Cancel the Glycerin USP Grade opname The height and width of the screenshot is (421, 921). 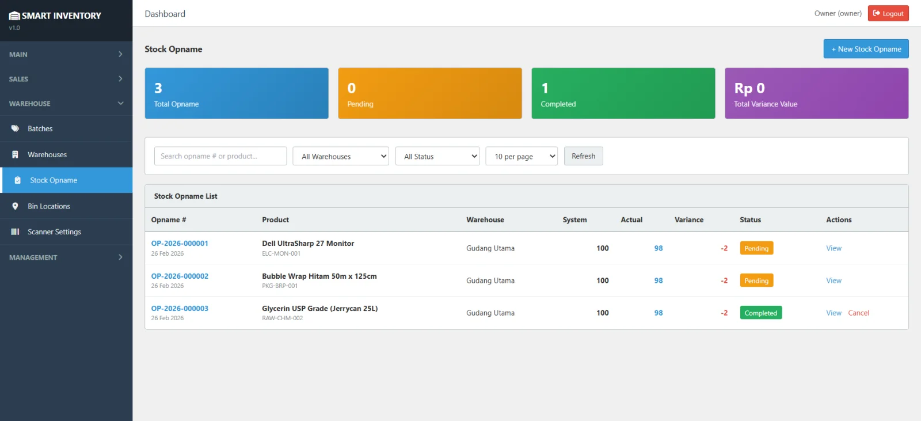pos(858,313)
